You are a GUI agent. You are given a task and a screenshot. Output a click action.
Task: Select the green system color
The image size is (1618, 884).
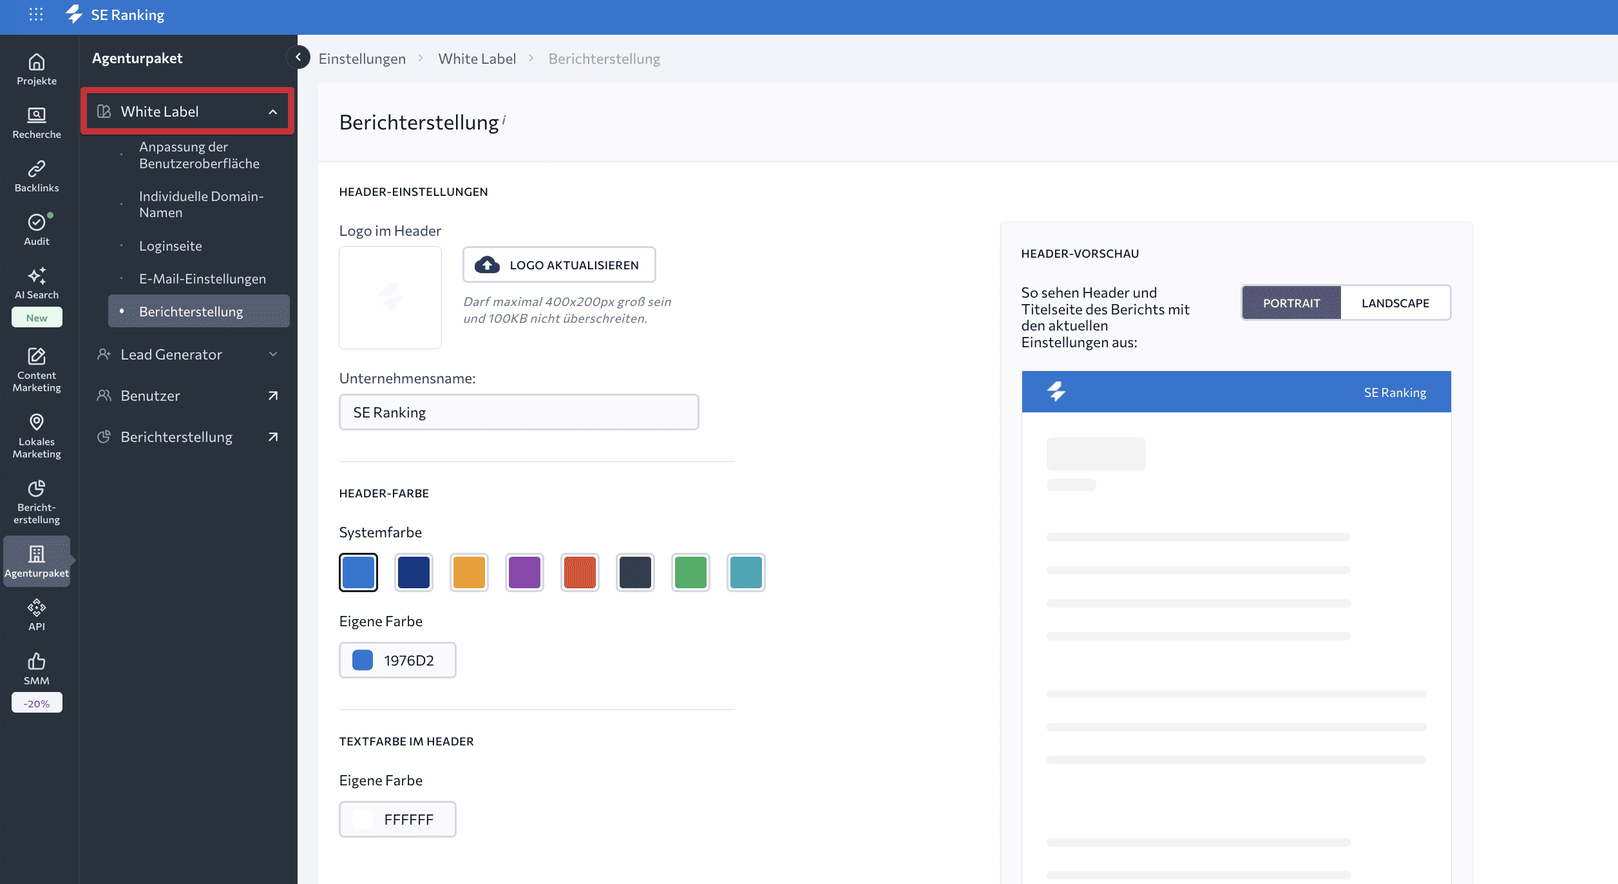[x=690, y=572]
